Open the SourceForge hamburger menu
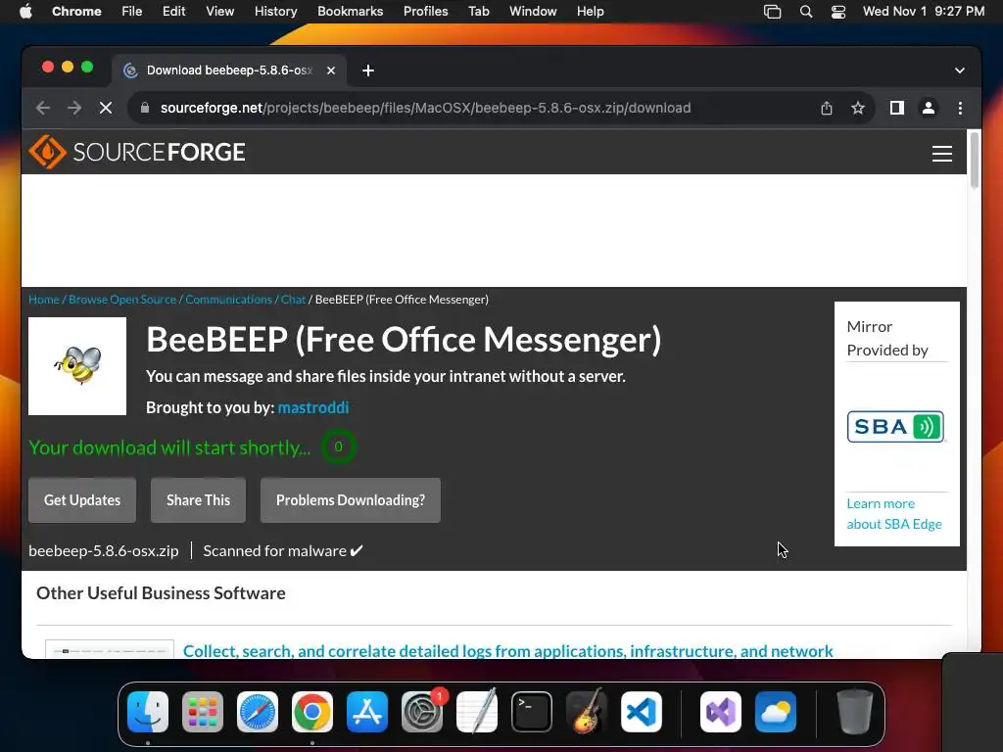The height and width of the screenshot is (752, 1003). (x=941, y=154)
